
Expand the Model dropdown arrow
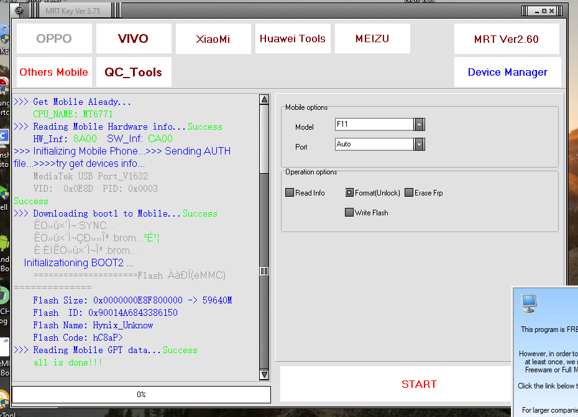[419, 124]
